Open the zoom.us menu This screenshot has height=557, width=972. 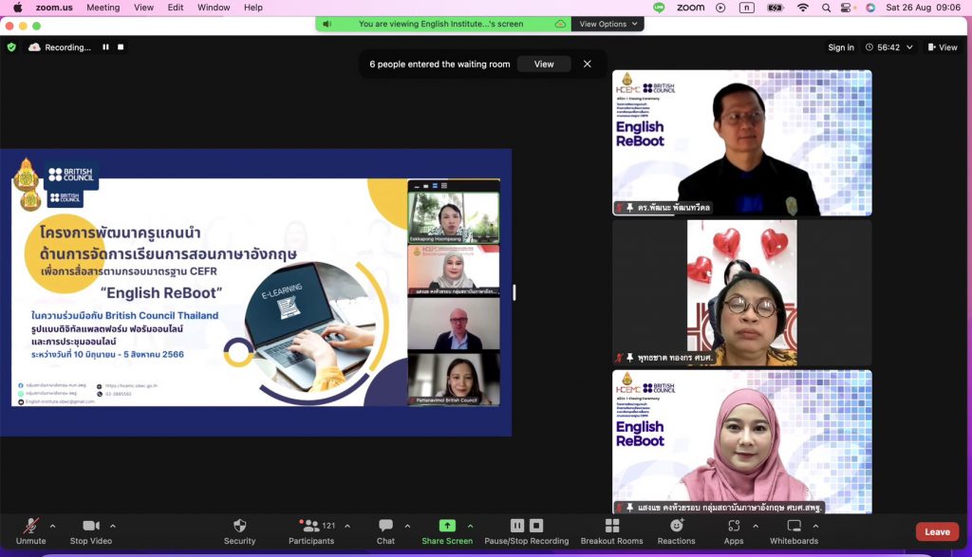54,8
